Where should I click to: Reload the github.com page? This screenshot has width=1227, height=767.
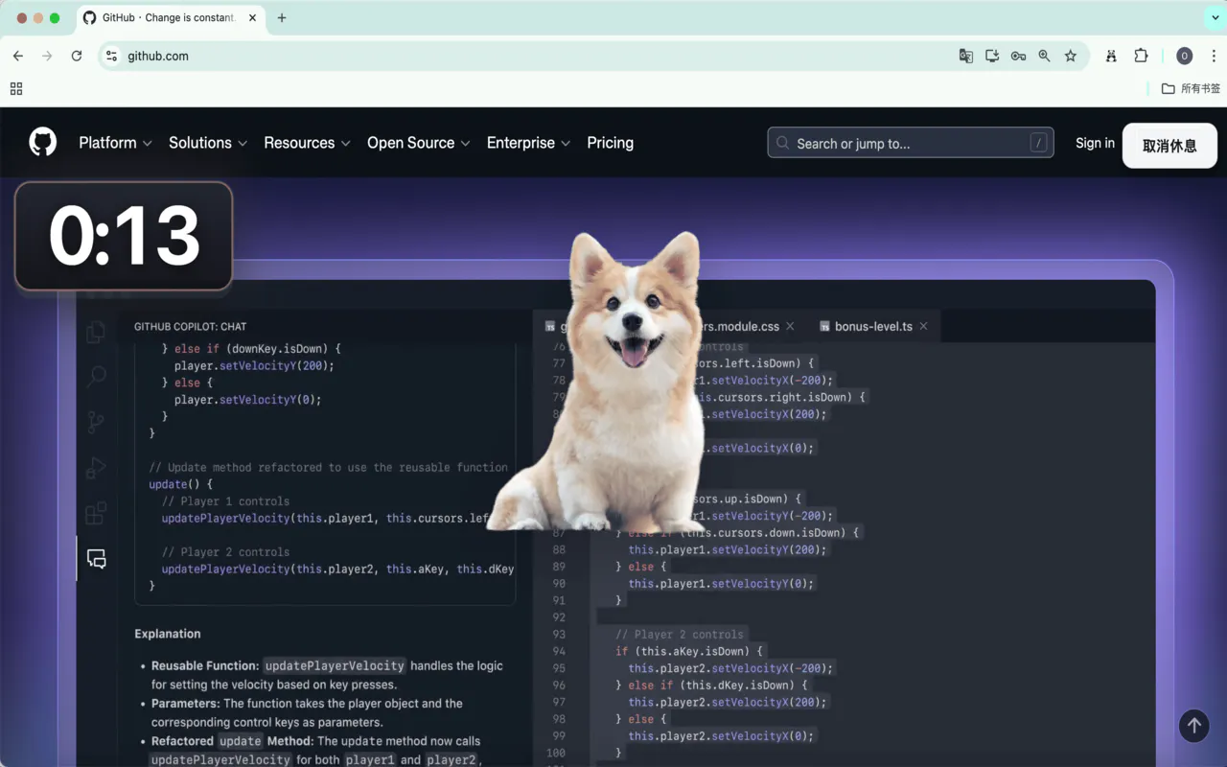77,56
